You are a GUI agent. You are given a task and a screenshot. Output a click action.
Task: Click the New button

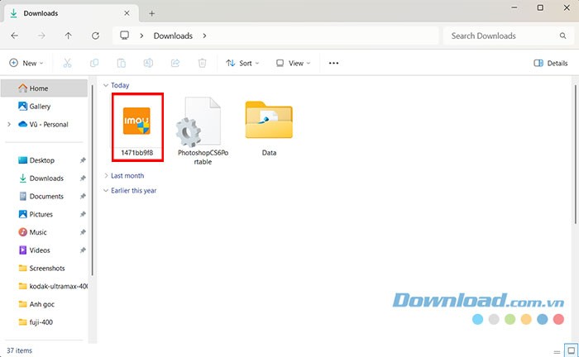[26, 63]
